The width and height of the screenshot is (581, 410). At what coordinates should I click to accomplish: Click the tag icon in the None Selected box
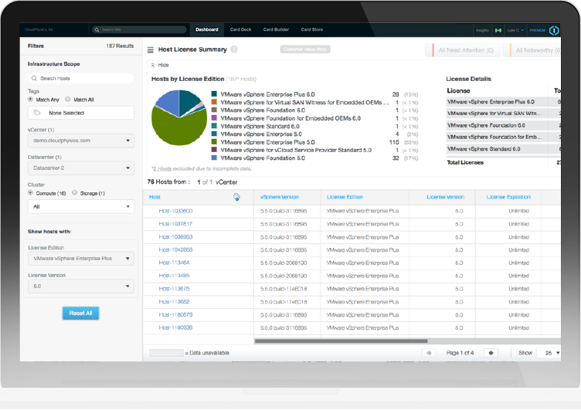click(37, 113)
